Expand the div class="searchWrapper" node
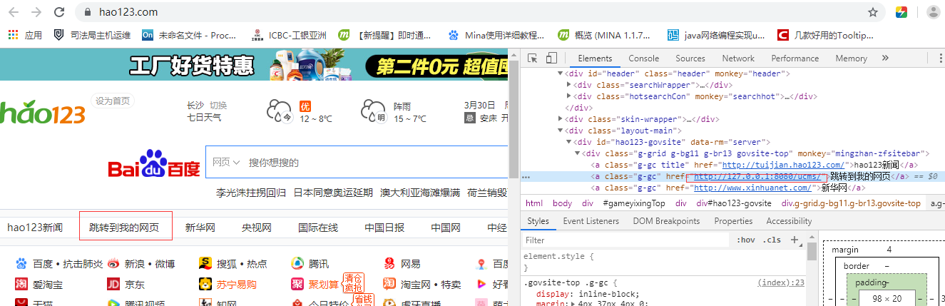This screenshot has height=306, width=945. (x=568, y=85)
